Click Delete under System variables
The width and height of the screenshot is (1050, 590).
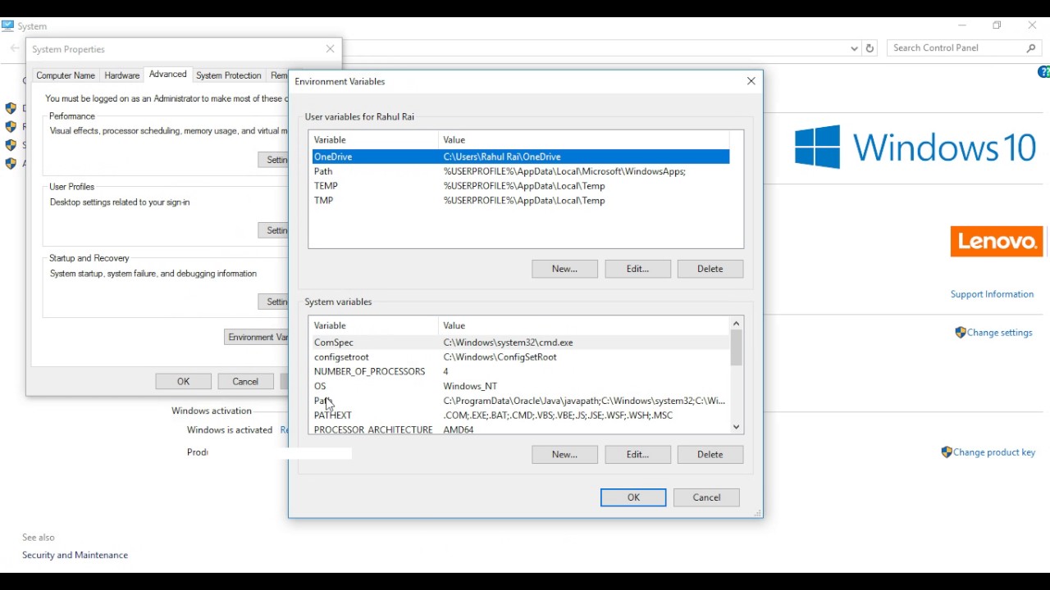pyautogui.click(x=710, y=455)
